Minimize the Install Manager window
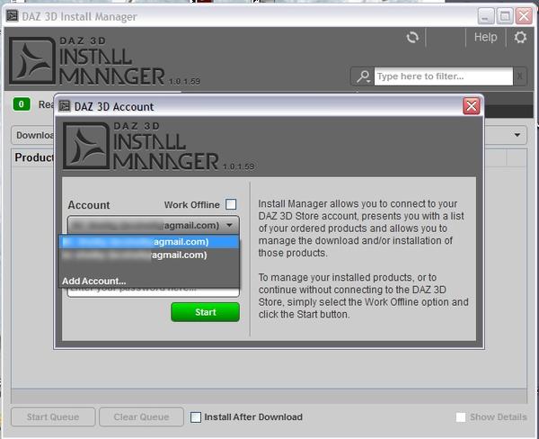 486,16
